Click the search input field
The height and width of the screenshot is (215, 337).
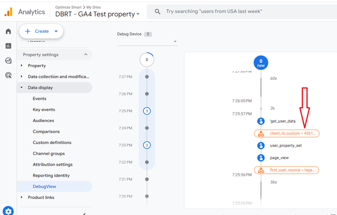(x=242, y=12)
